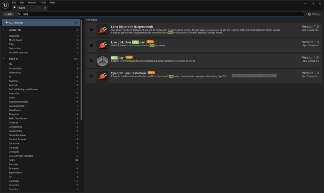Image resolution: width=324 pixels, height=193 pixels.
Task: Click the Lens Distortion (Deprecated) title
Action: tap(132, 27)
